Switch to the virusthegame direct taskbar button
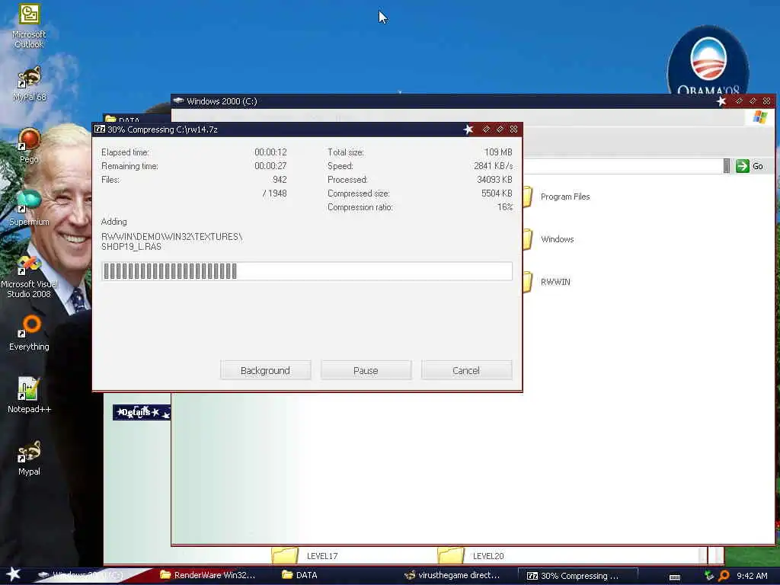The width and height of the screenshot is (780, 585). click(452, 576)
